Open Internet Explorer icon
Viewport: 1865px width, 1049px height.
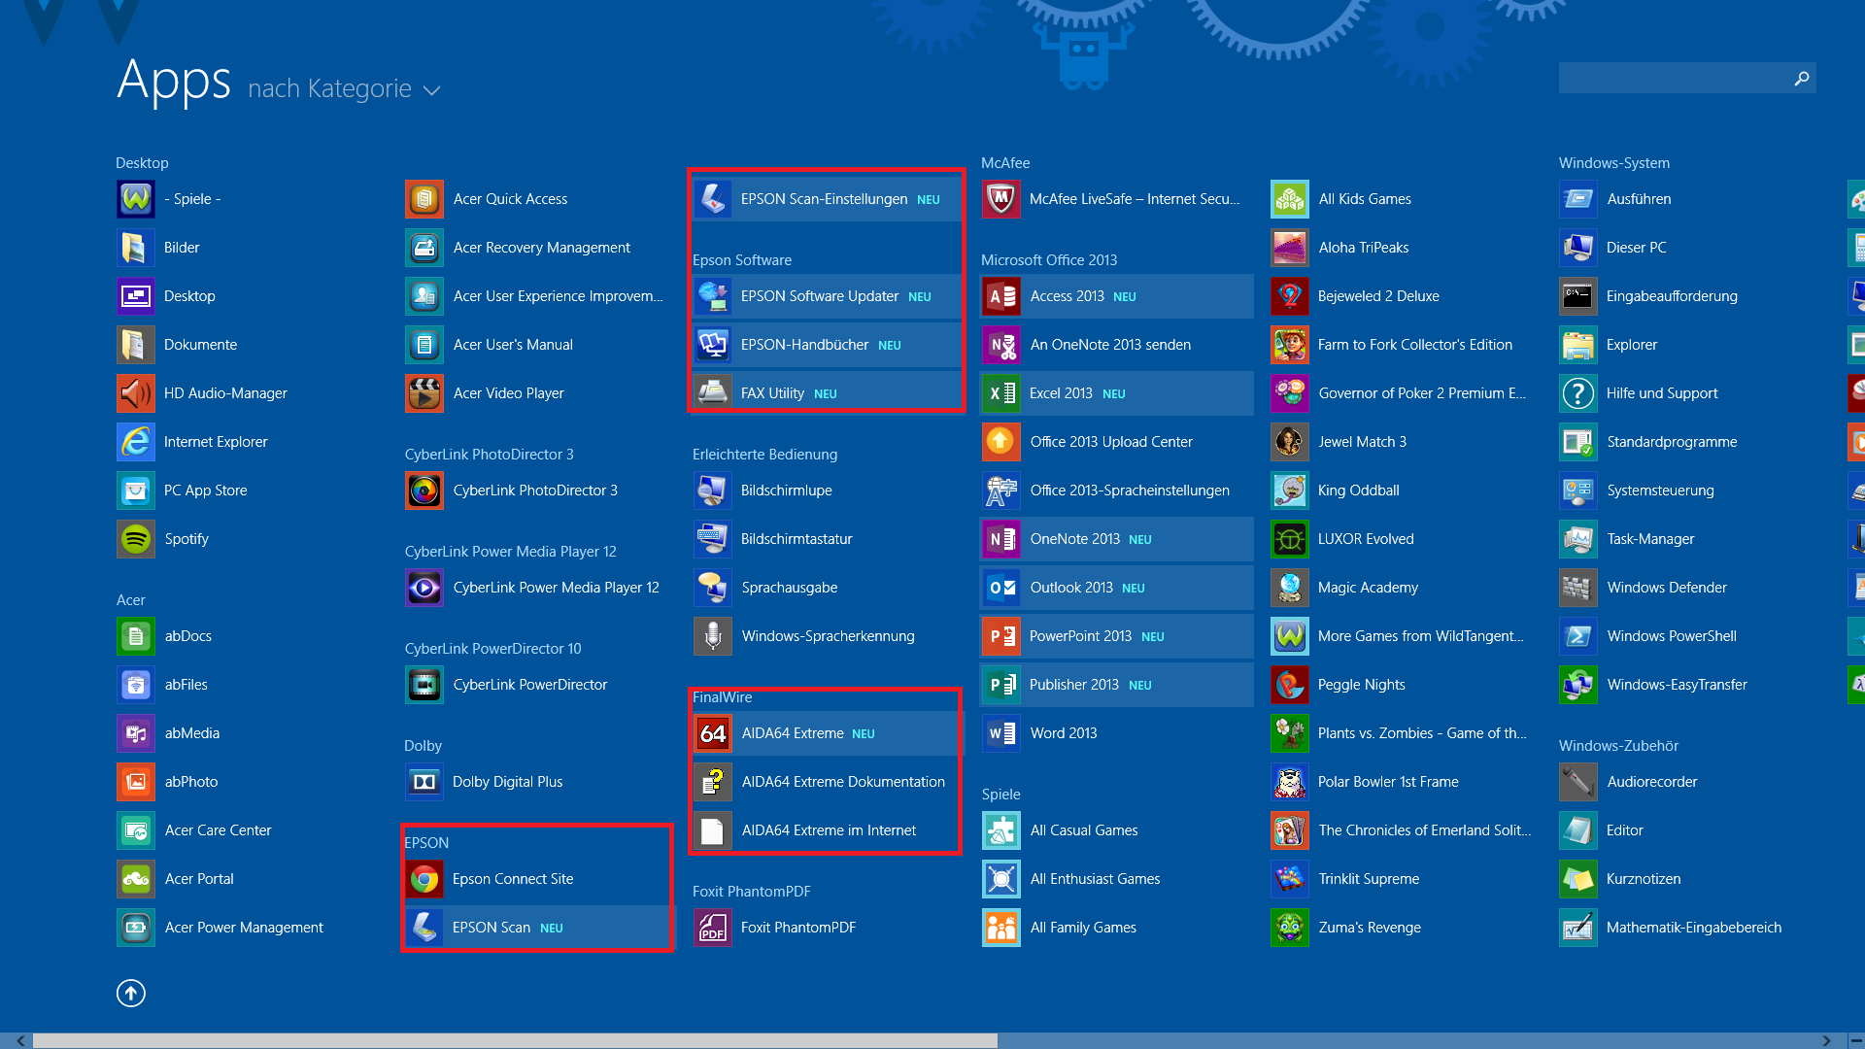[x=136, y=442]
